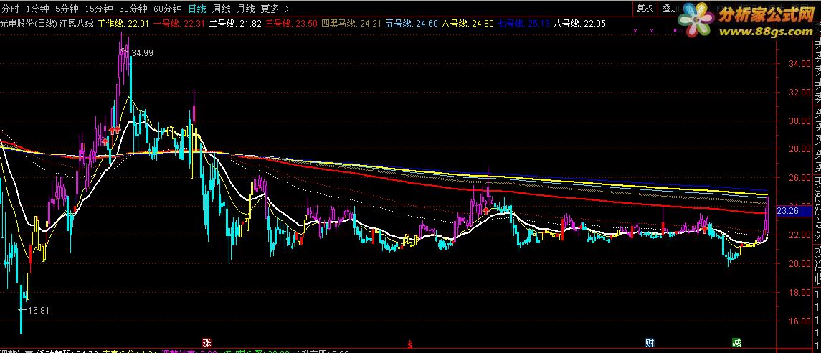Switch to the 月线 monthly tab
Screen dimensions: 821x353
pyautogui.click(x=245, y=9)
